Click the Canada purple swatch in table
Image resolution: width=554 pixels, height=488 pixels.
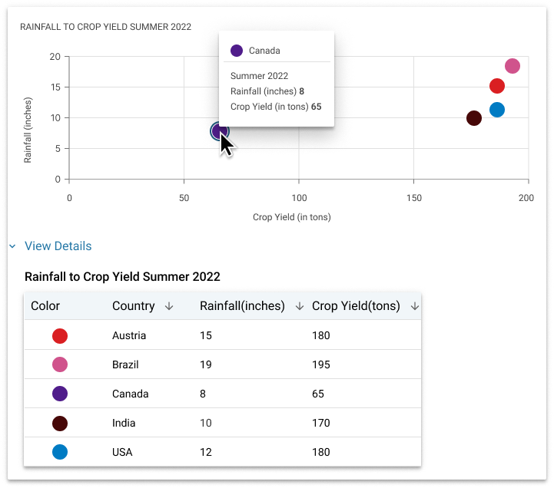[60, 394]
